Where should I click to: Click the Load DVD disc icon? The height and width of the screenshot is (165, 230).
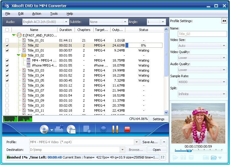(x=44, y=129)
